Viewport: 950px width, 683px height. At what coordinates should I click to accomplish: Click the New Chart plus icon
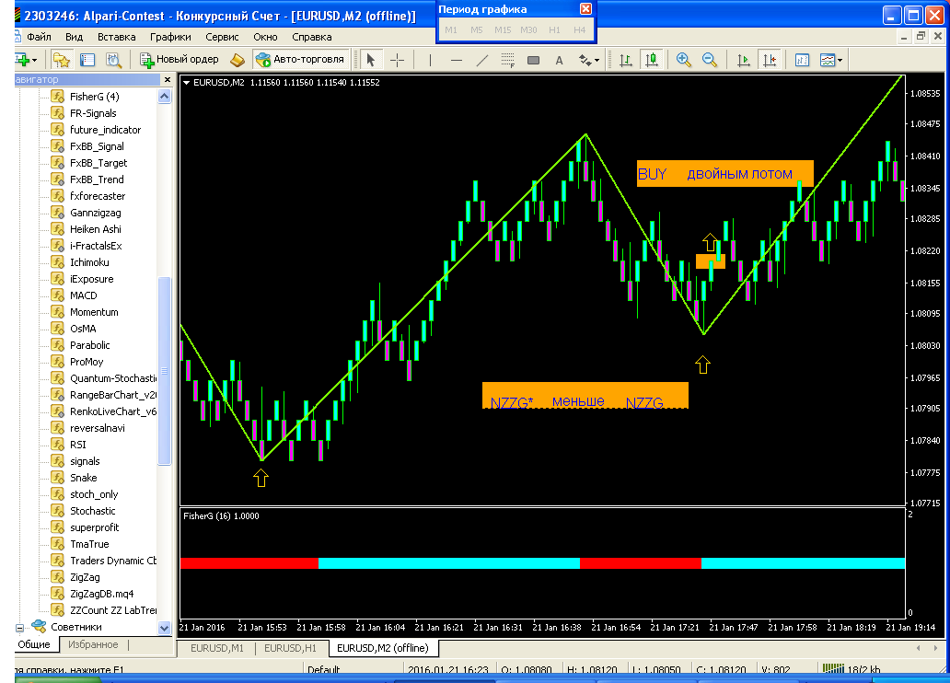(22, 60)
